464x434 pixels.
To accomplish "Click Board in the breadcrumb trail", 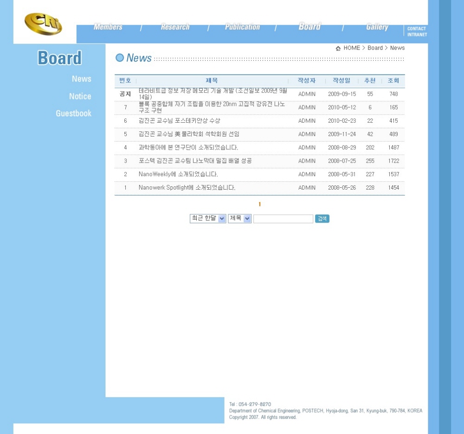I will click(x=375, y=48).
